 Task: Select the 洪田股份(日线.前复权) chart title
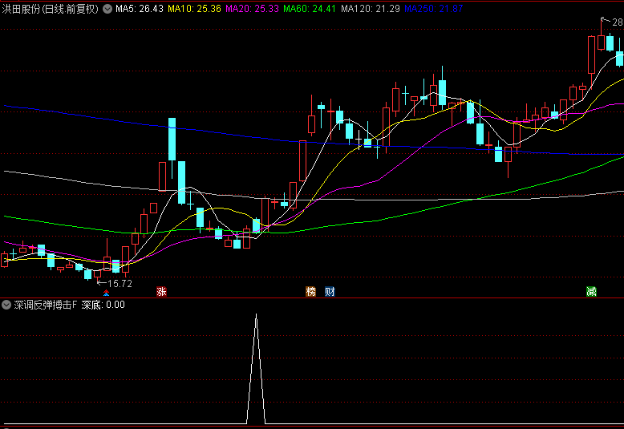coord(51,9)
